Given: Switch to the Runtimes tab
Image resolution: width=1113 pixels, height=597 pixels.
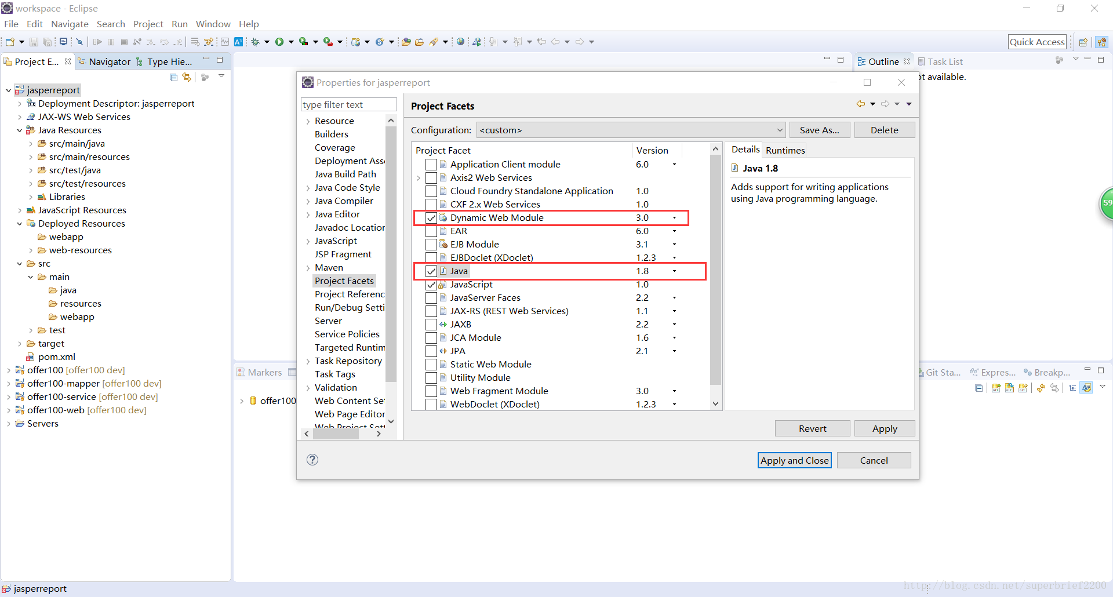Looking at the screenshot, I should pyautogui.click(x=785, y=150).
